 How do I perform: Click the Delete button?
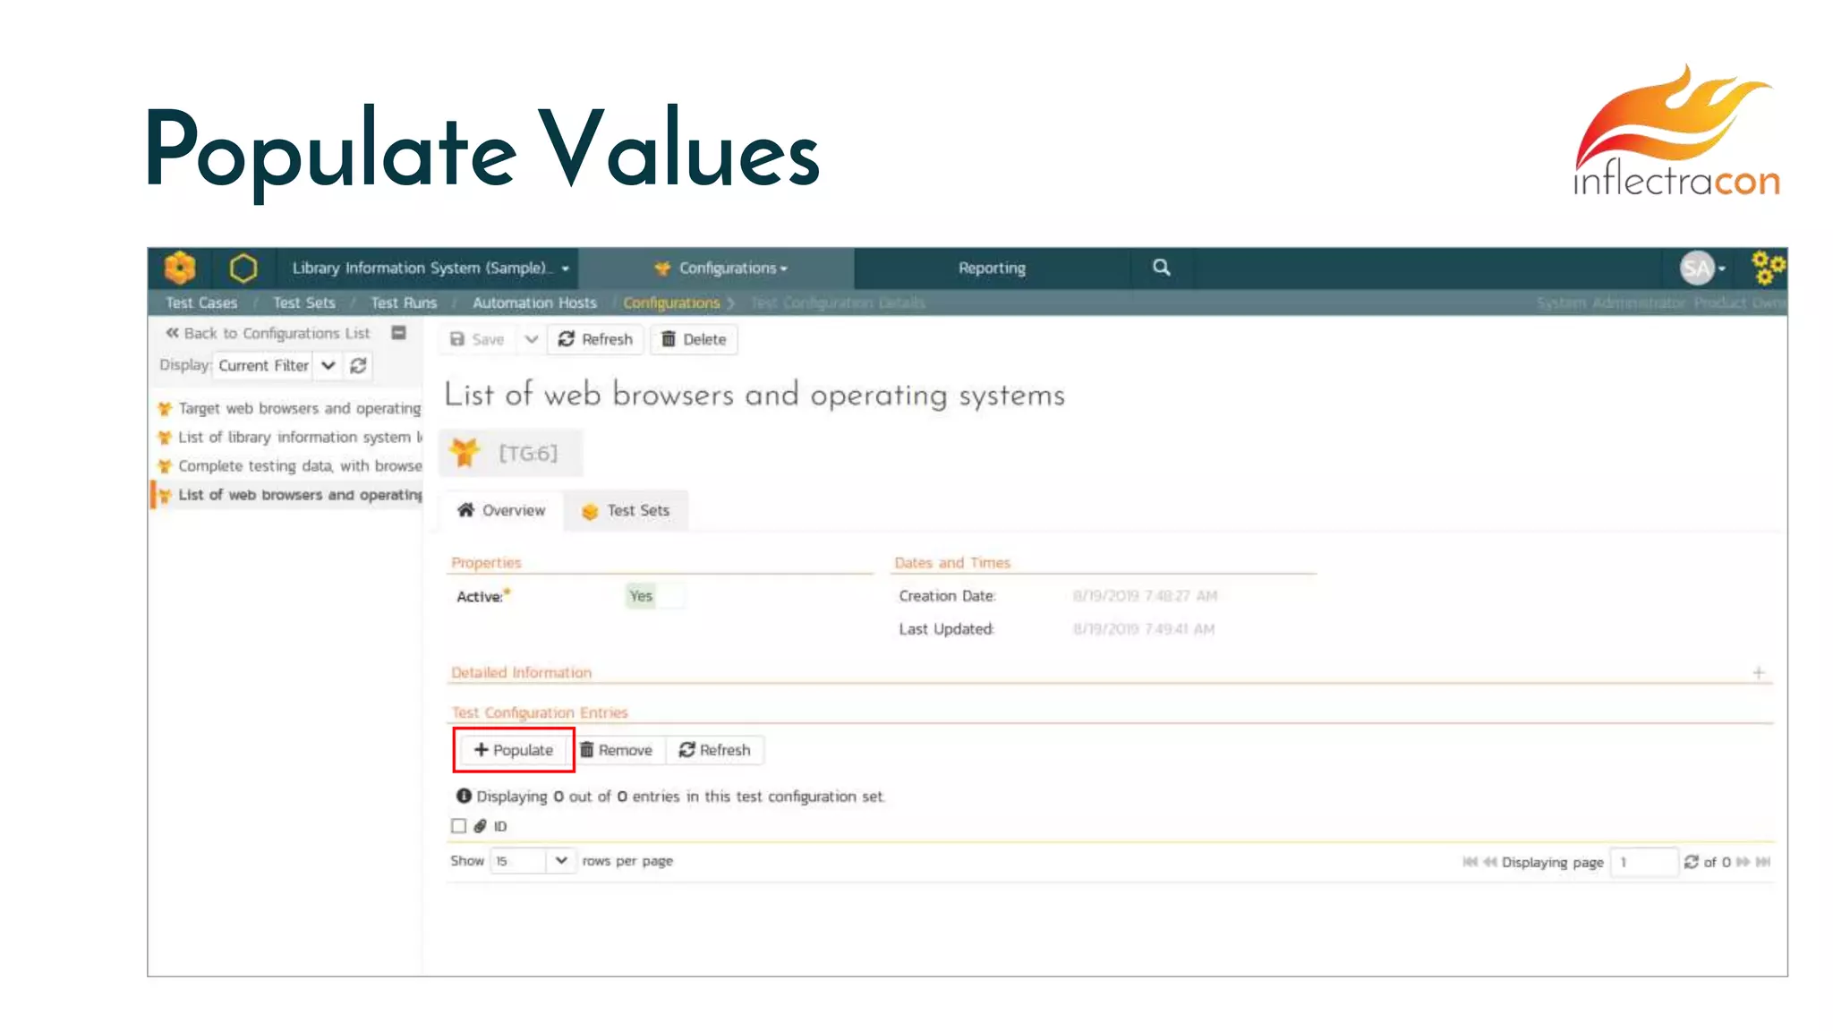(x=694, y=339)
